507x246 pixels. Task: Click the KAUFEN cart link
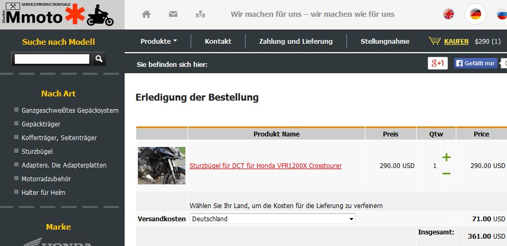[456, 42]
